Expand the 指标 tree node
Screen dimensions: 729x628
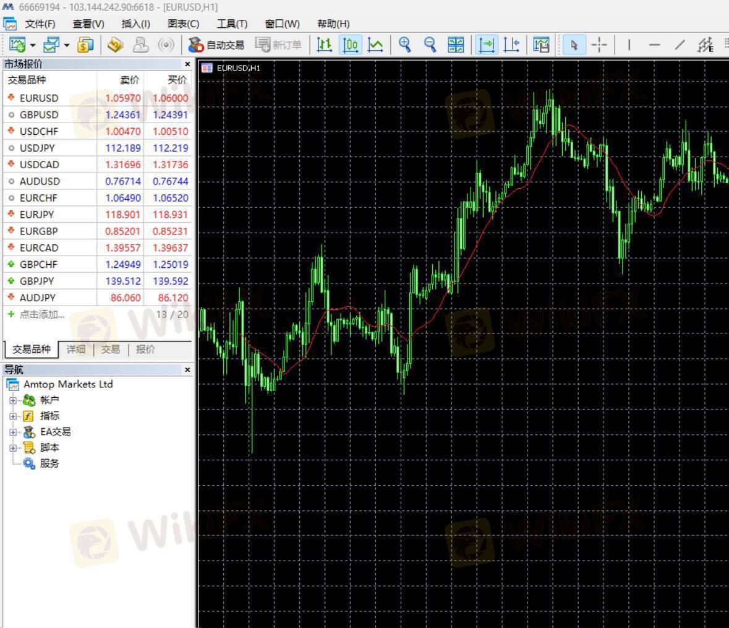pyautogui.click(x=13, y=416)
